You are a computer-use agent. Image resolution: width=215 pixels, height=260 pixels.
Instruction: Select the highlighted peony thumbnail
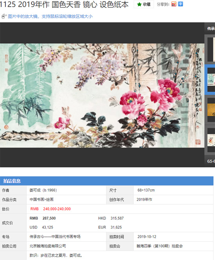(211, 80)
